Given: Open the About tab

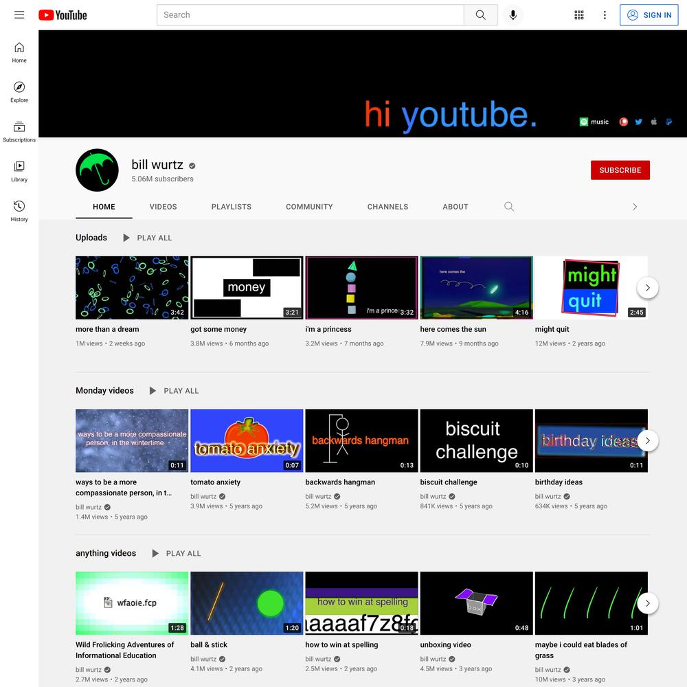Looking at the screenshot, I should [x=455, y=207].
